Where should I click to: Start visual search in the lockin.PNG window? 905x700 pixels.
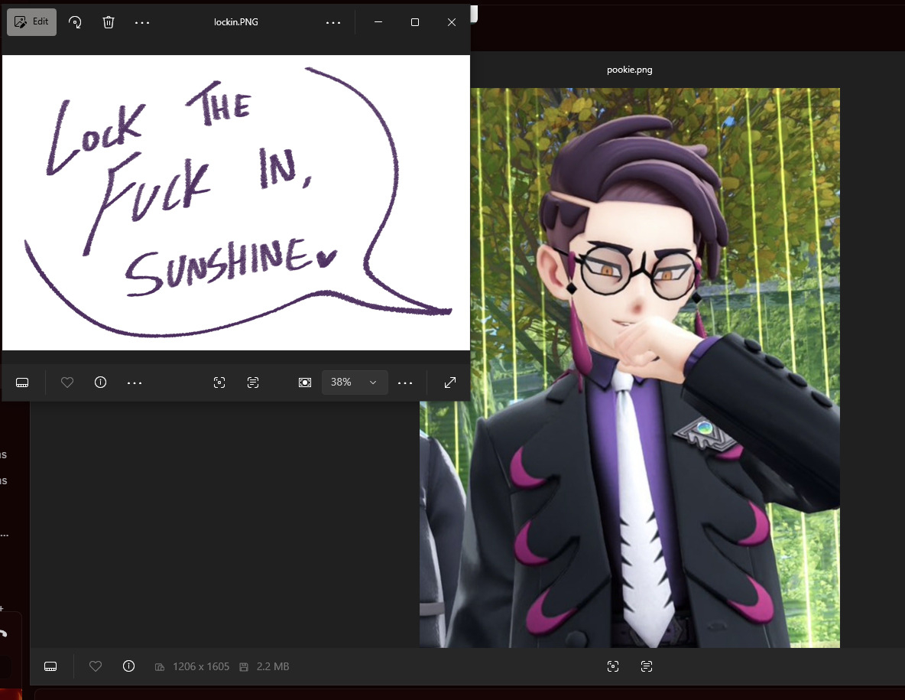pyautogui.click(x=219, y=383)
